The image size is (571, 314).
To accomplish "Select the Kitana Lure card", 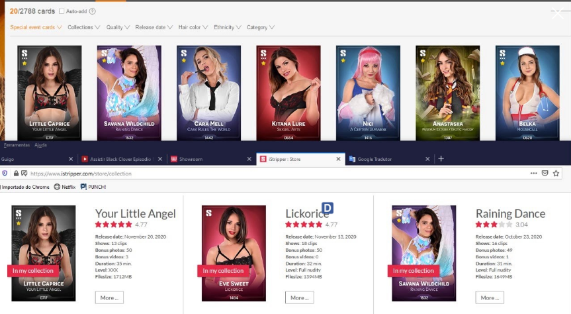I will (x=288, y=93).
